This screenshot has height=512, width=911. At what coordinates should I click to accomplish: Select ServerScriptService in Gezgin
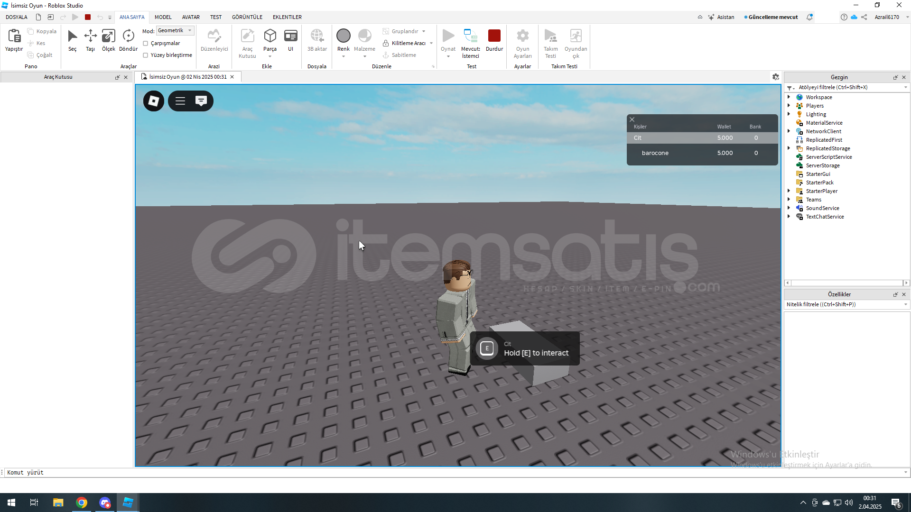pos(828,157)
